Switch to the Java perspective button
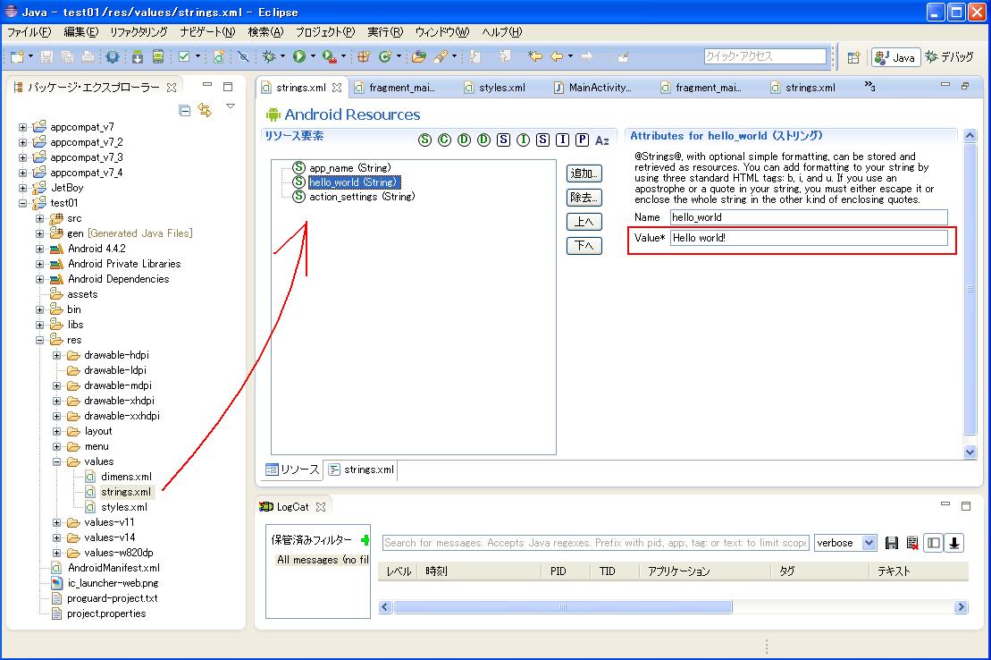The height and width of the screenshot is (660, 991). (x=894, y=57)
